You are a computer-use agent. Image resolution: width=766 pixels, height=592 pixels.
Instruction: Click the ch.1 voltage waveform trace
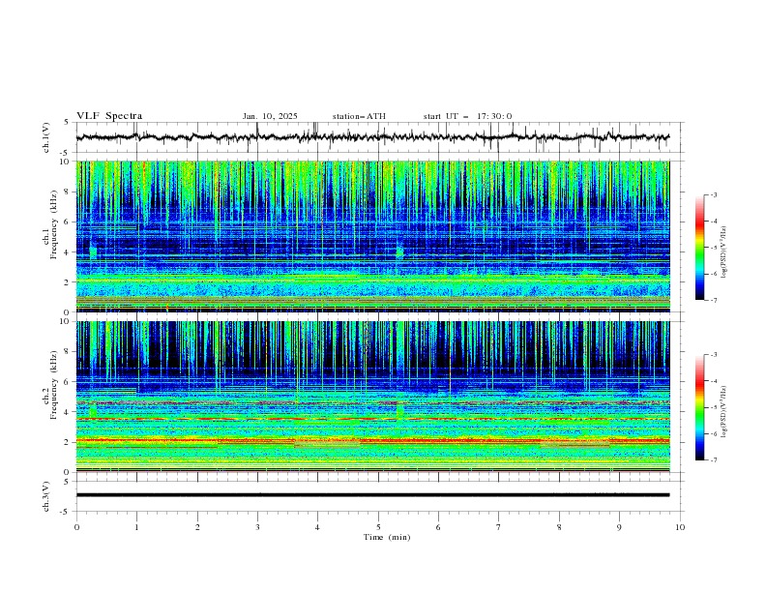point(372,137)
